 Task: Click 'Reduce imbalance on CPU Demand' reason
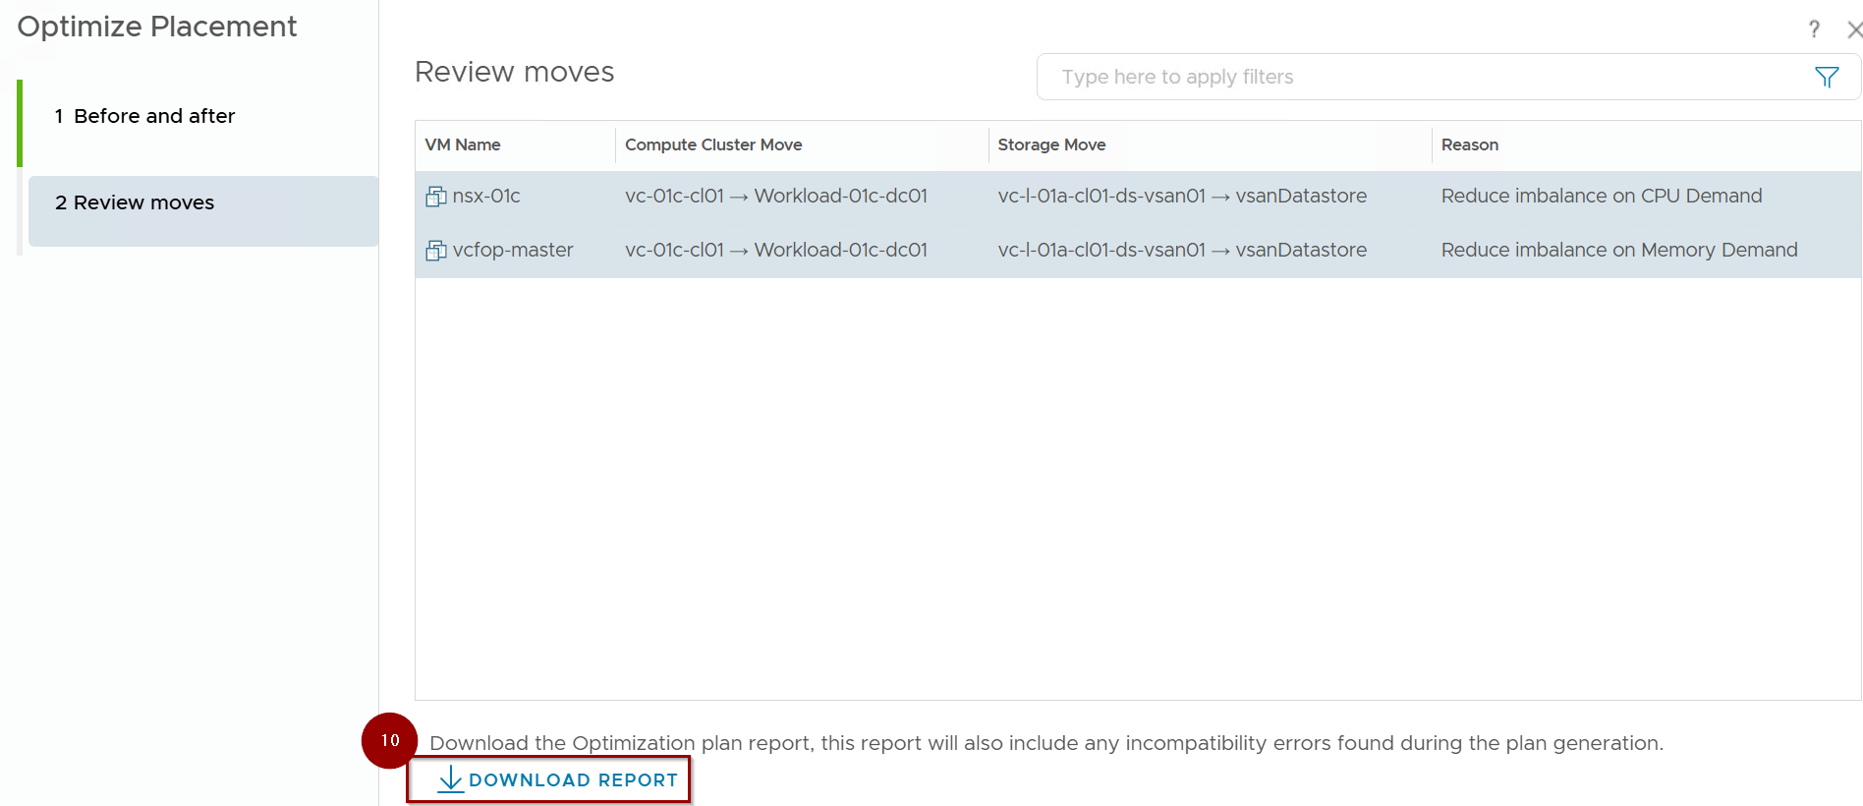pos(1601,197)
